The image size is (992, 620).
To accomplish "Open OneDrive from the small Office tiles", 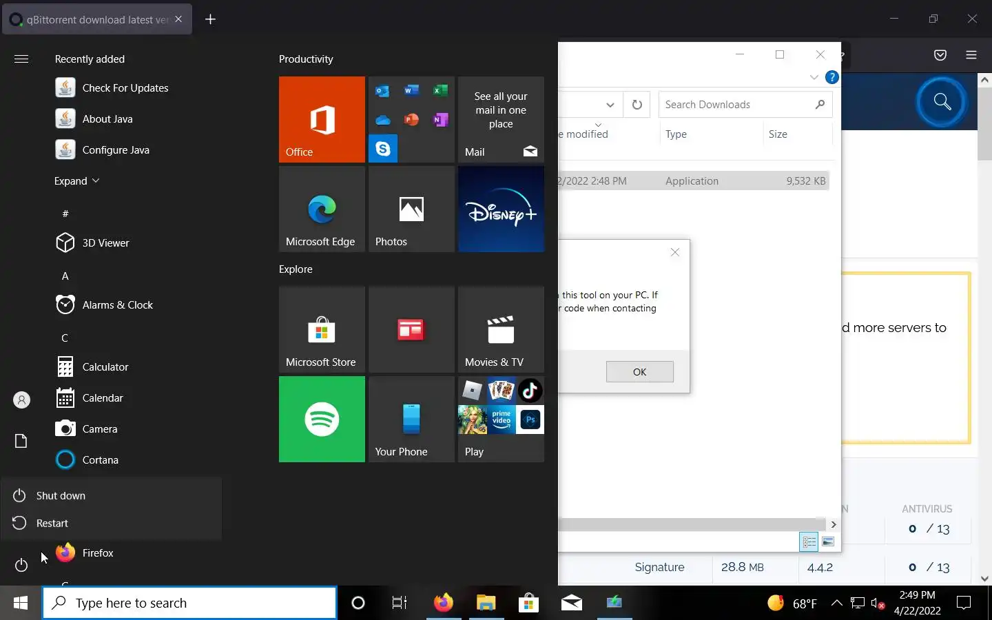I will pyautogui.click(x=383, y=120).
